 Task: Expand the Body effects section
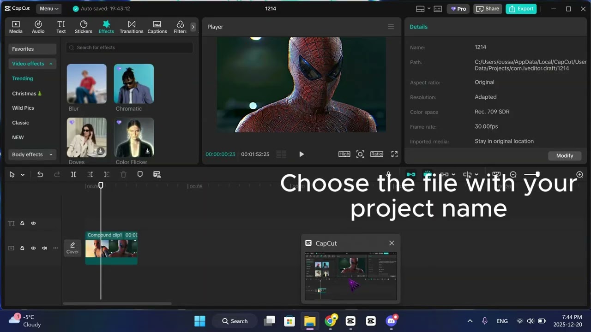(32, 154)
